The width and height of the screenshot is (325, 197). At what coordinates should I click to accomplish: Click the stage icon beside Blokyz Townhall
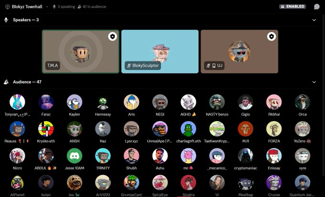[x=7, y=7]
